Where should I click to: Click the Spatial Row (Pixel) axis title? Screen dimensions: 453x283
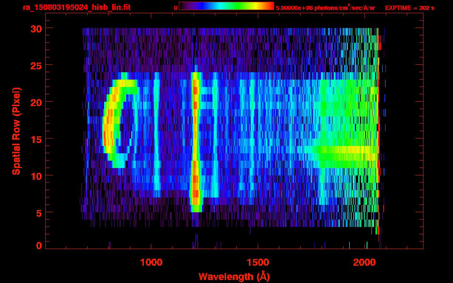(16, 131)
